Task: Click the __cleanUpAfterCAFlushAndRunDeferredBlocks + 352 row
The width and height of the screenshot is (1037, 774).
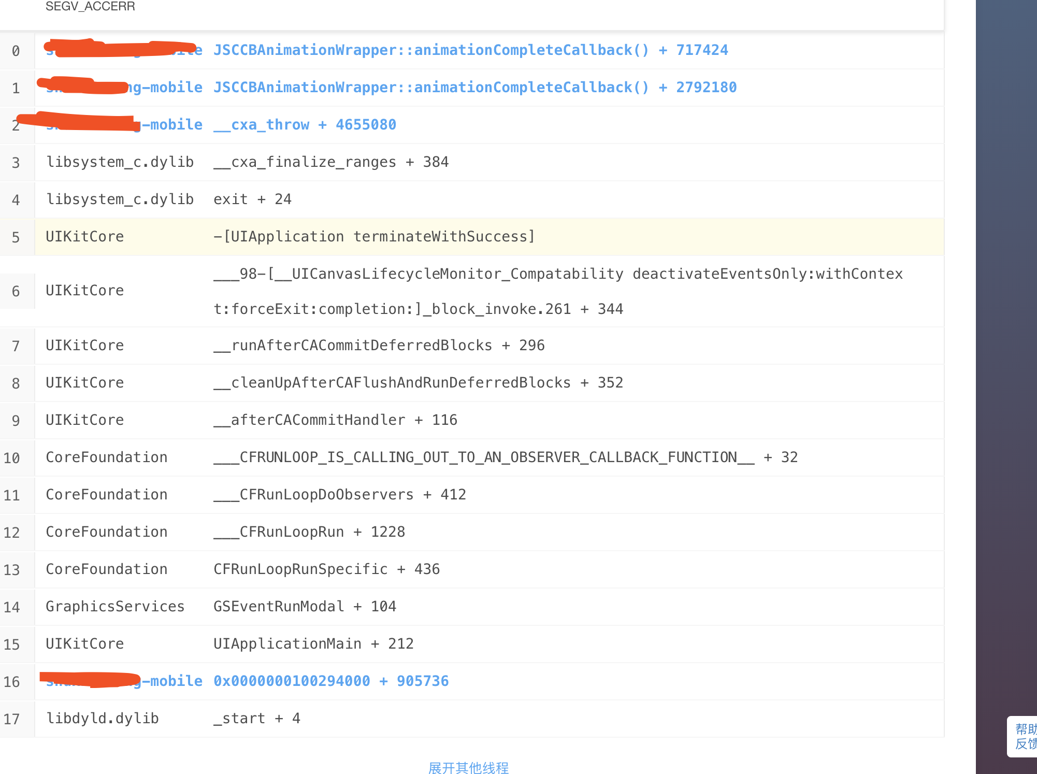Action: 418,383
